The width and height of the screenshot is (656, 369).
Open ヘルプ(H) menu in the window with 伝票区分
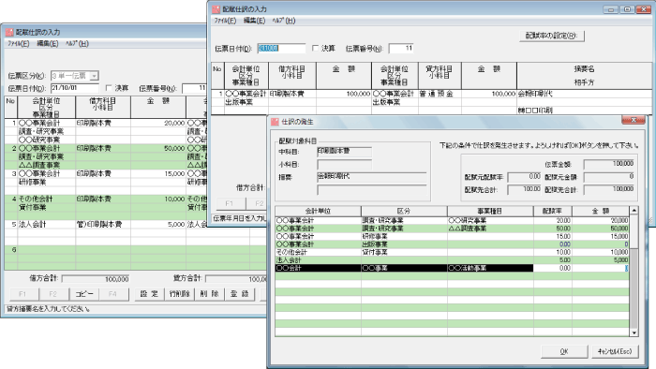click(x=77, y=43)
